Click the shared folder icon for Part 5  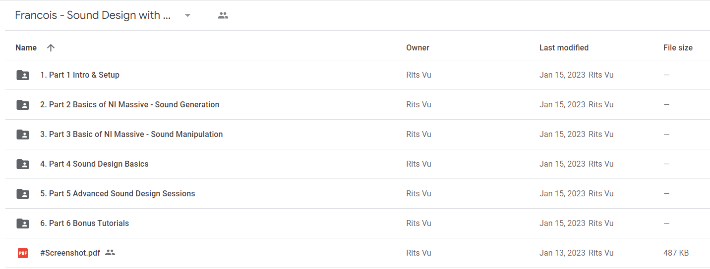pos(23,194)
